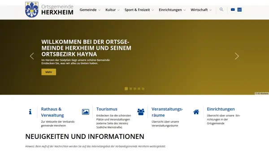Open the Sport & Freizeit menu

pos(137,10)
